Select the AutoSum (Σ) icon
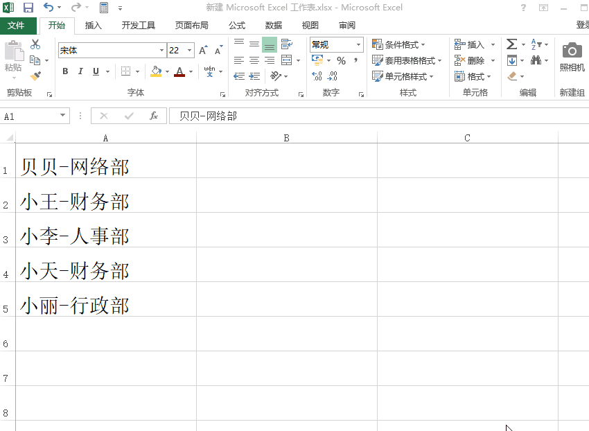The width and height of the screenshot is (589, 431). (x=511, y=44)
